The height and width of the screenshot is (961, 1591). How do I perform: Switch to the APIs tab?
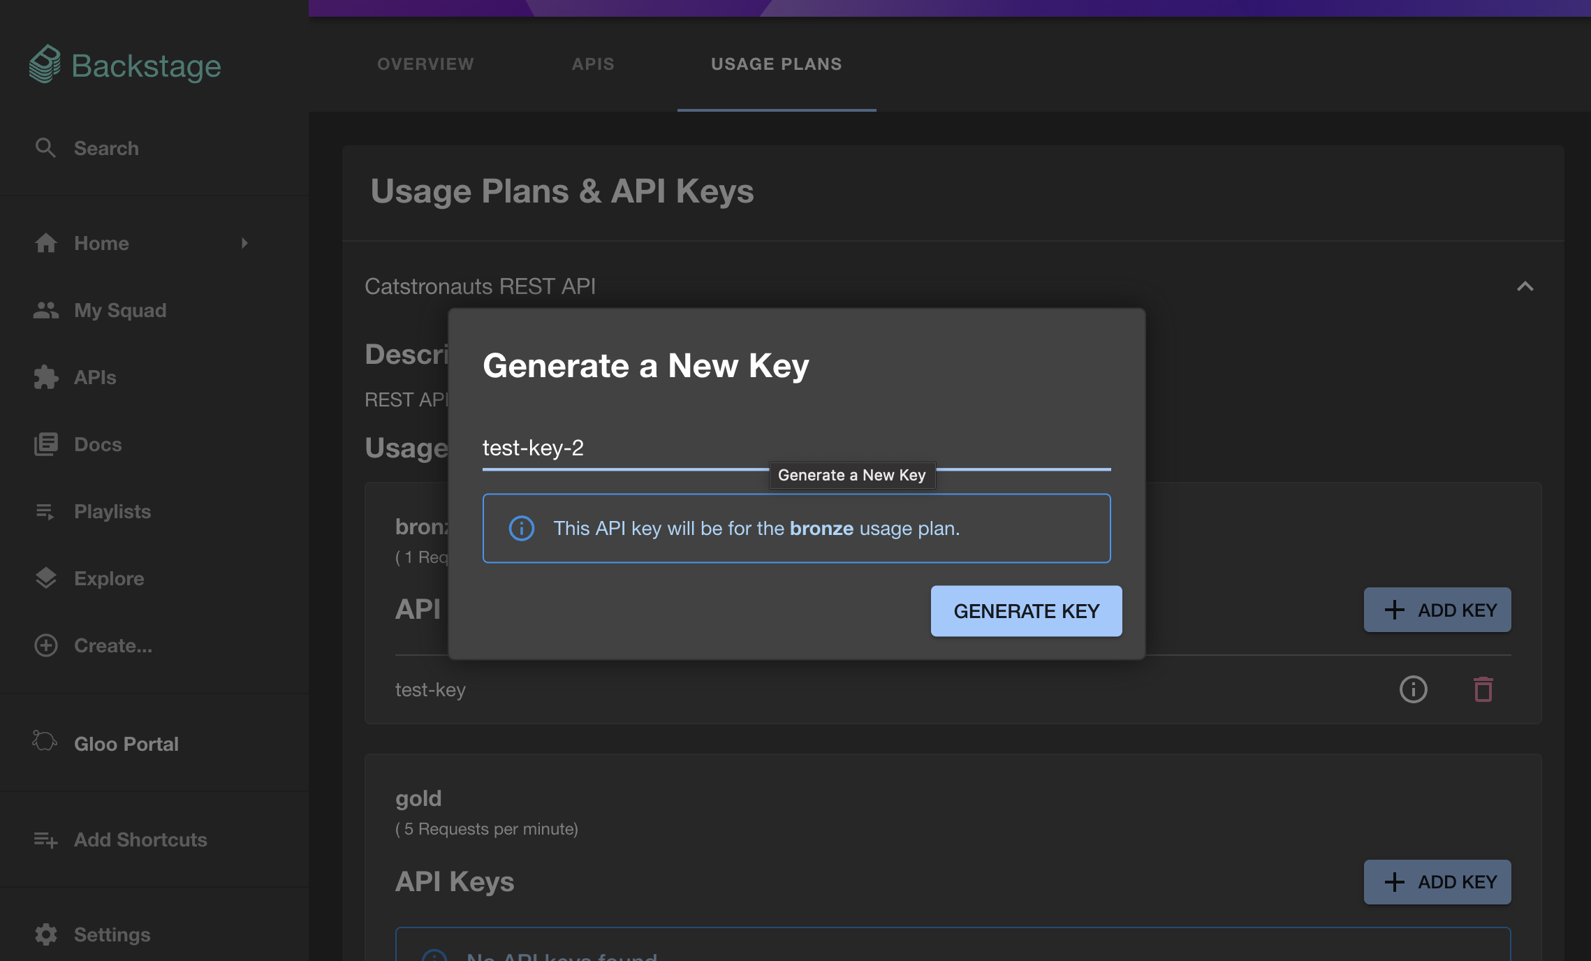(593, 64)
